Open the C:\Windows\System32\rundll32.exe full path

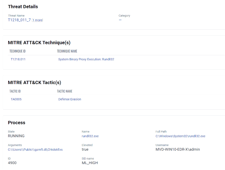[x=180, y=136]
